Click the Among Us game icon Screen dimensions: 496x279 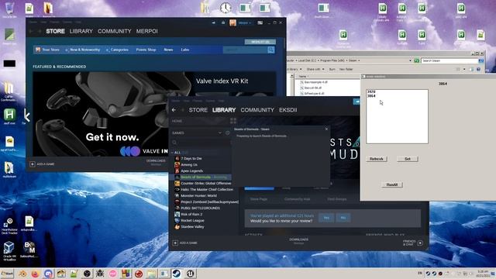pyautogui.click(x=177, y=164)
